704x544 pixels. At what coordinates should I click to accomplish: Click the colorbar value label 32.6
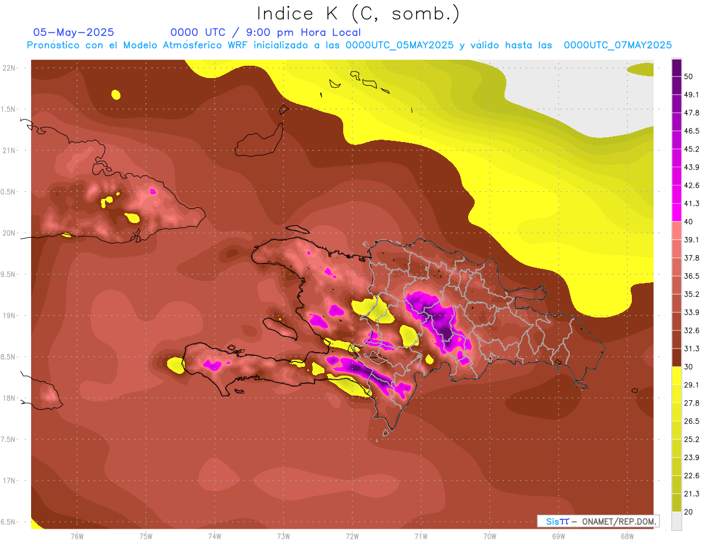(692, 330)
